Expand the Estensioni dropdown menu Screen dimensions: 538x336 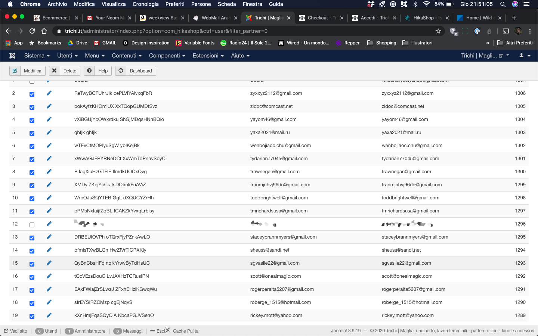pyautogui.click(x=208, y=56)
